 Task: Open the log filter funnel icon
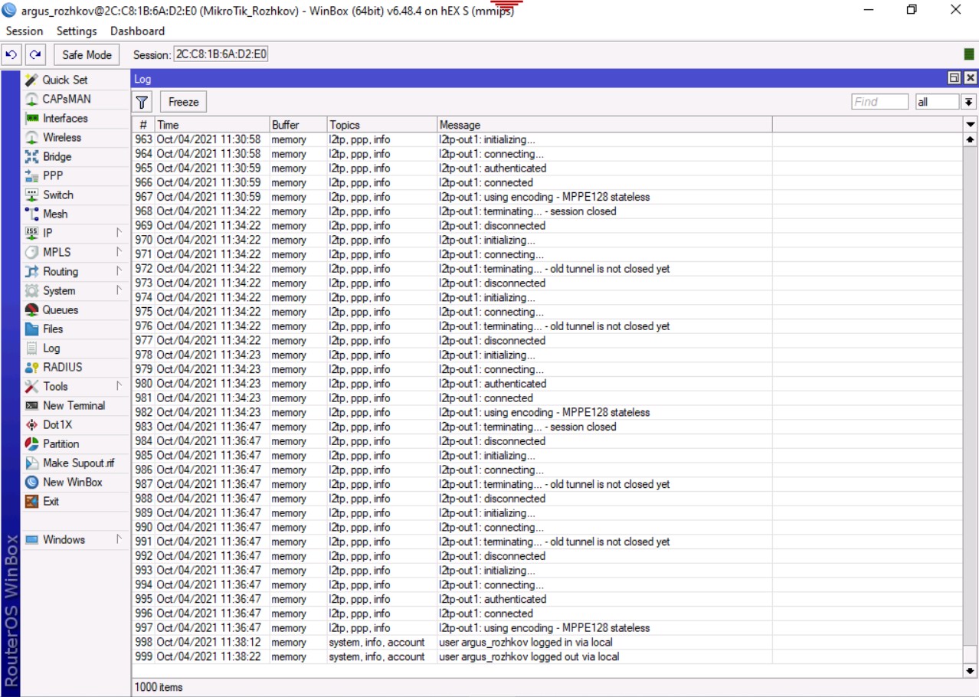pyautogui.click(x=142, y=102)
